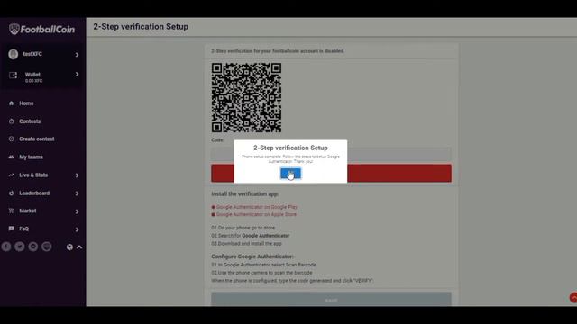This screenshot has height=324, width=577.
Task: Toggle the up chevron beside the globe
Action: (x=79, y=247)
